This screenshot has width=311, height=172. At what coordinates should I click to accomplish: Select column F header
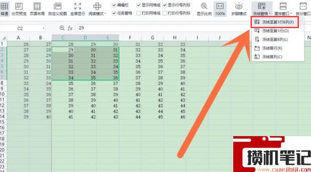(130, 38)
